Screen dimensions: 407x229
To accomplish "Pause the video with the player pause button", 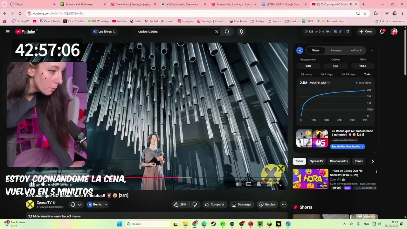I will point(32,184).
